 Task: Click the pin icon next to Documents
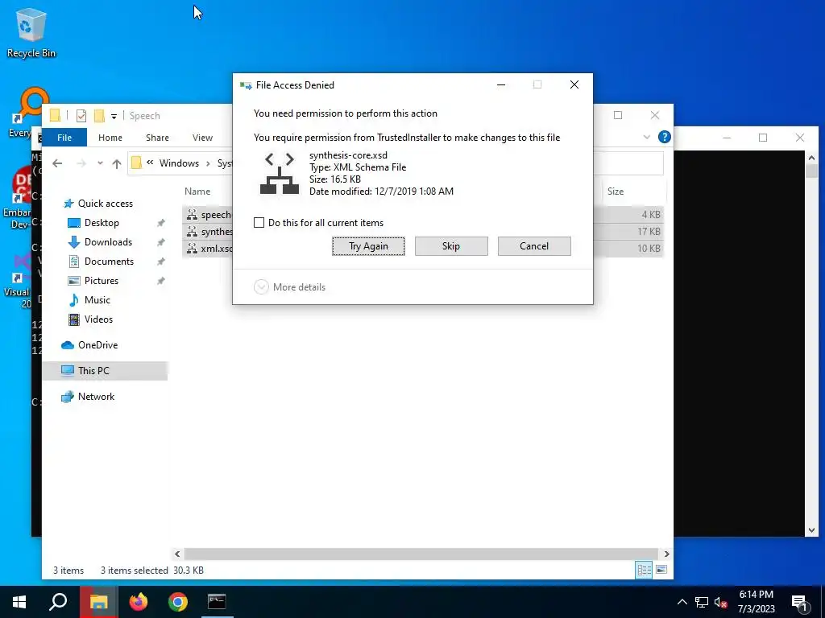point(161,262)
